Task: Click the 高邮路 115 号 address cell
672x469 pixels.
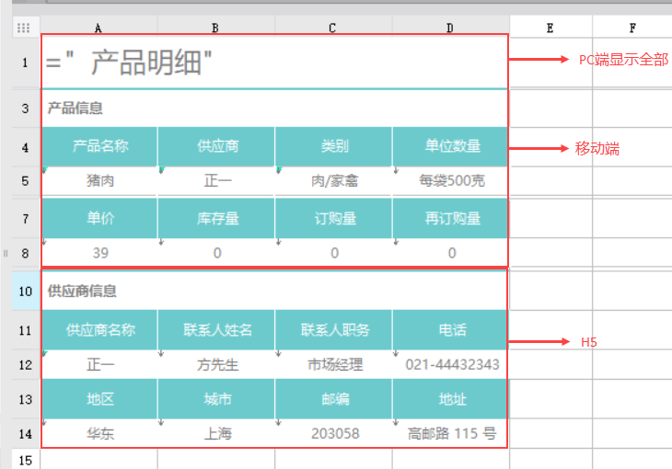Action: pyautogui.click(x=450, y=433)
